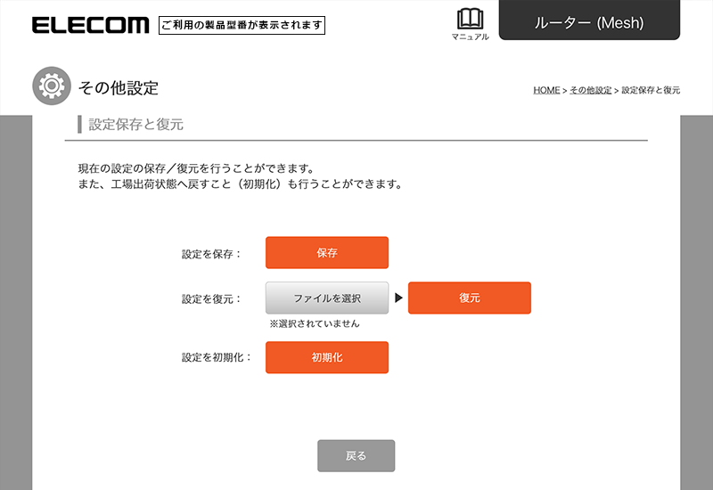Go back using the 戻る button
This screenshot has height=490, width=713.
point(356,456)
